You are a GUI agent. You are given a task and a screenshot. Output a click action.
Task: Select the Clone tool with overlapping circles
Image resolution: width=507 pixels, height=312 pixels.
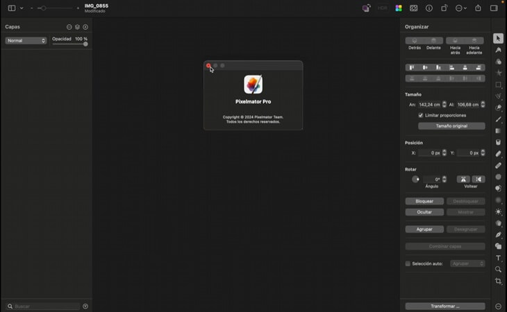(498, 189)
